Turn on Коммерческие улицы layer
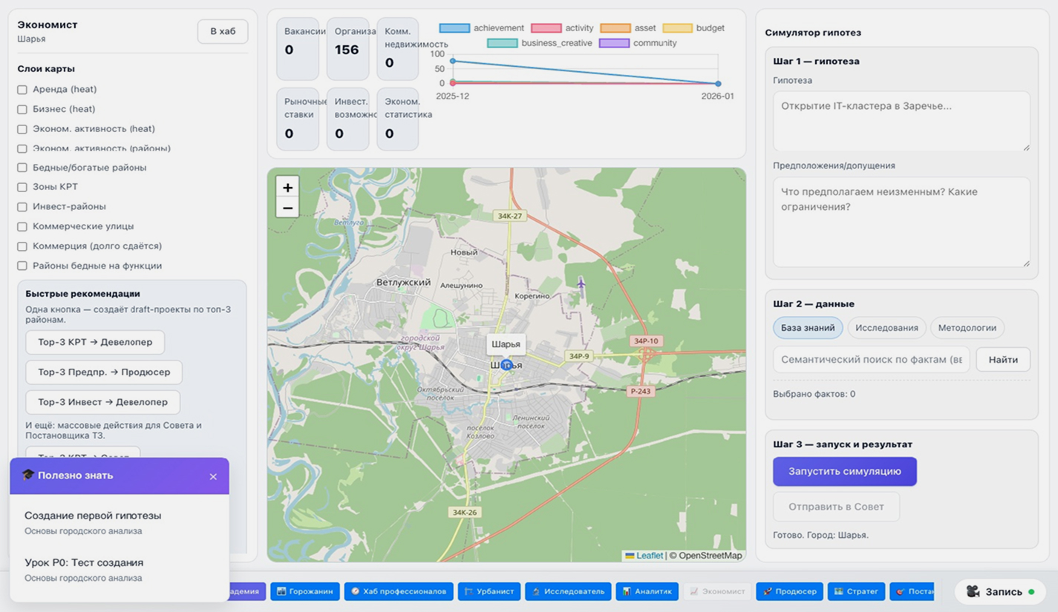The height and width of the screenshot is (612, 1058). pyautogui.click(x=22, y=227)
